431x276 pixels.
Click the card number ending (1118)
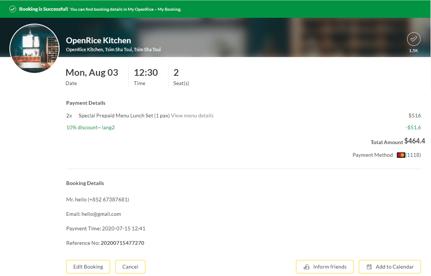click(x=413, y=155)
